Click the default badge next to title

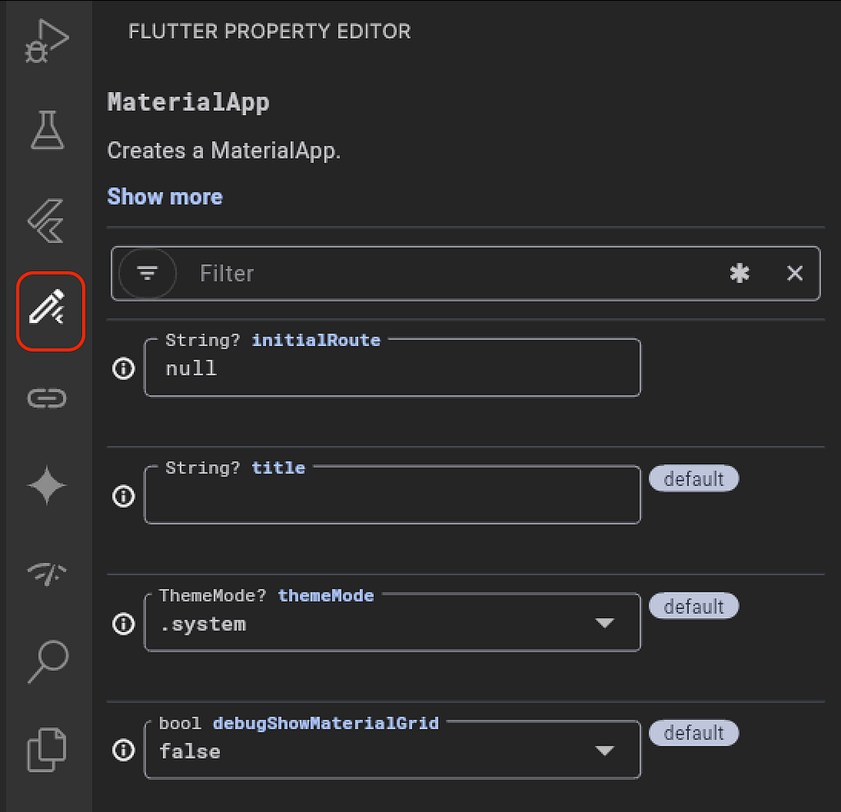(x=694, y=479)
